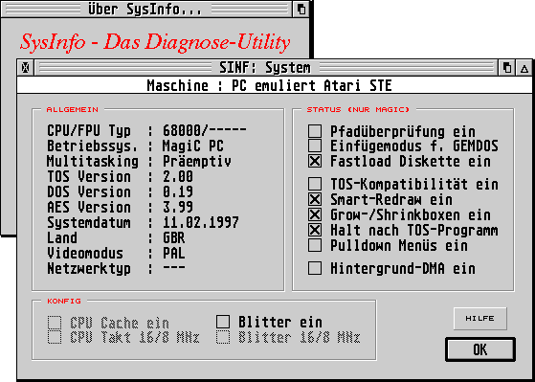Turn off Grow-/Shrinkboxen ein

click(315, 214)
